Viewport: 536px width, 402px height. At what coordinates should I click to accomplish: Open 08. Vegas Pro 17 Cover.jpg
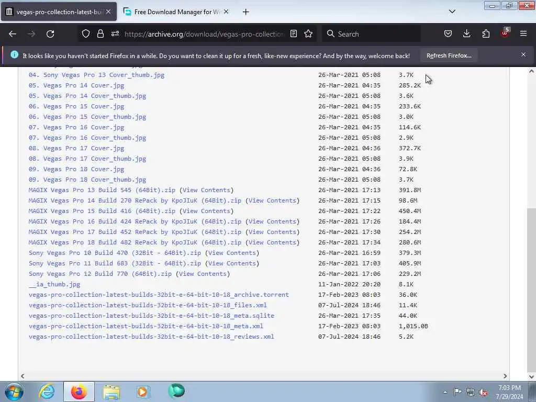pyautogui.click(x=76, y=148)
